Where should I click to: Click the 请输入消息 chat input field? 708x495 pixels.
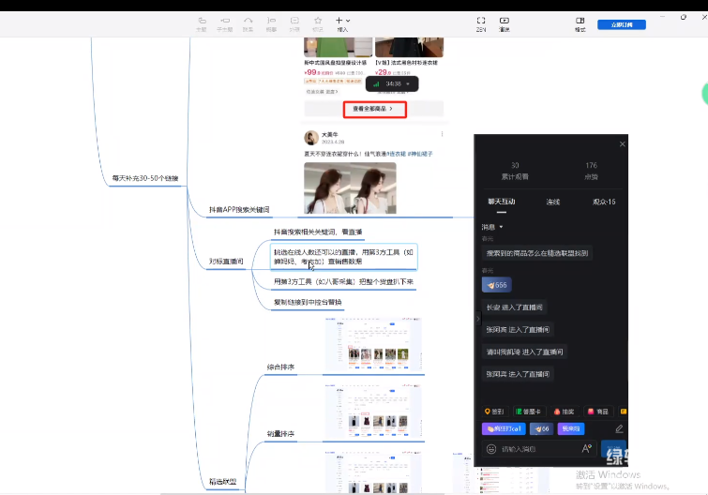(x=535, y=449)
